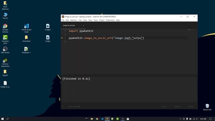This screenshot has width=215, height=121.
Task: Open the Help menu
Action: (118, 20)
